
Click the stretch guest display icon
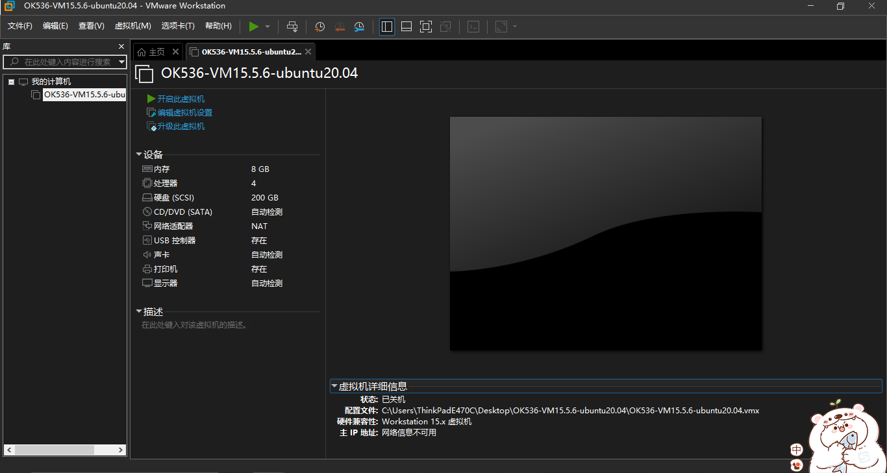[501, 27]
